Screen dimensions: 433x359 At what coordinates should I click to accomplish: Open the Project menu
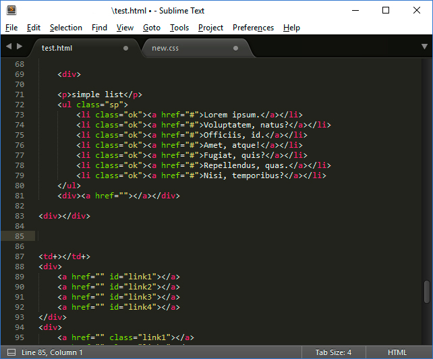click(210, 28)
